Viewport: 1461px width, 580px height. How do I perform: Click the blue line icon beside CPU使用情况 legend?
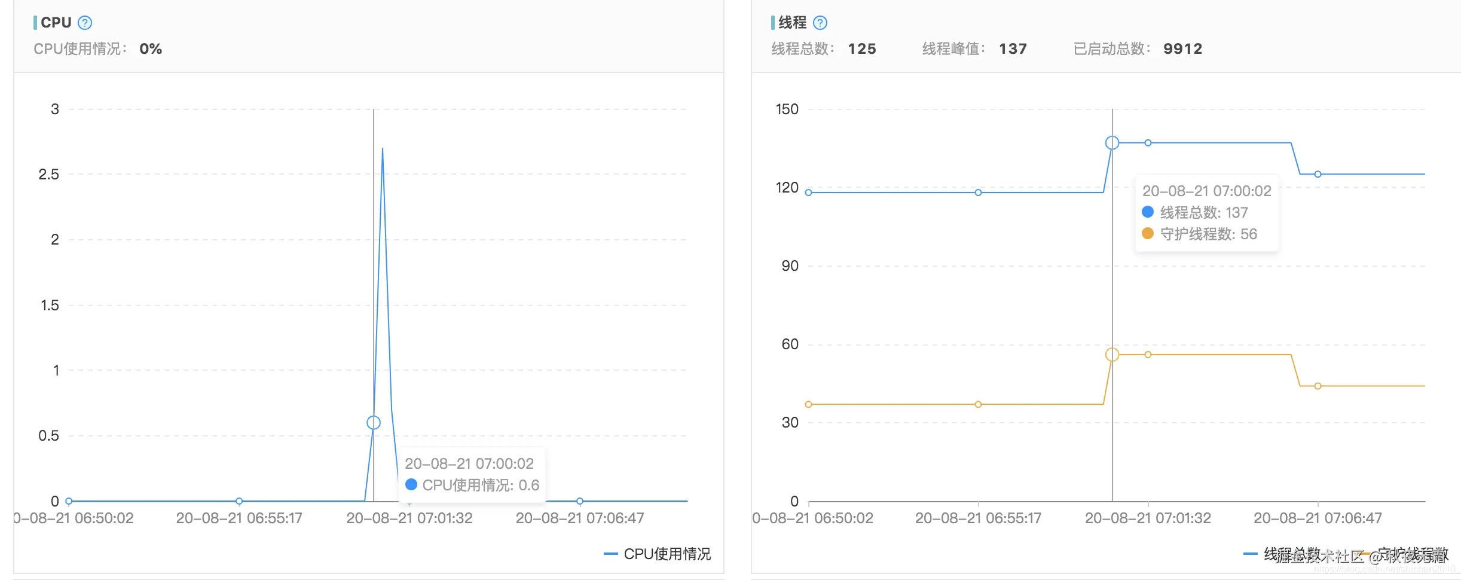tap(610, 555)
